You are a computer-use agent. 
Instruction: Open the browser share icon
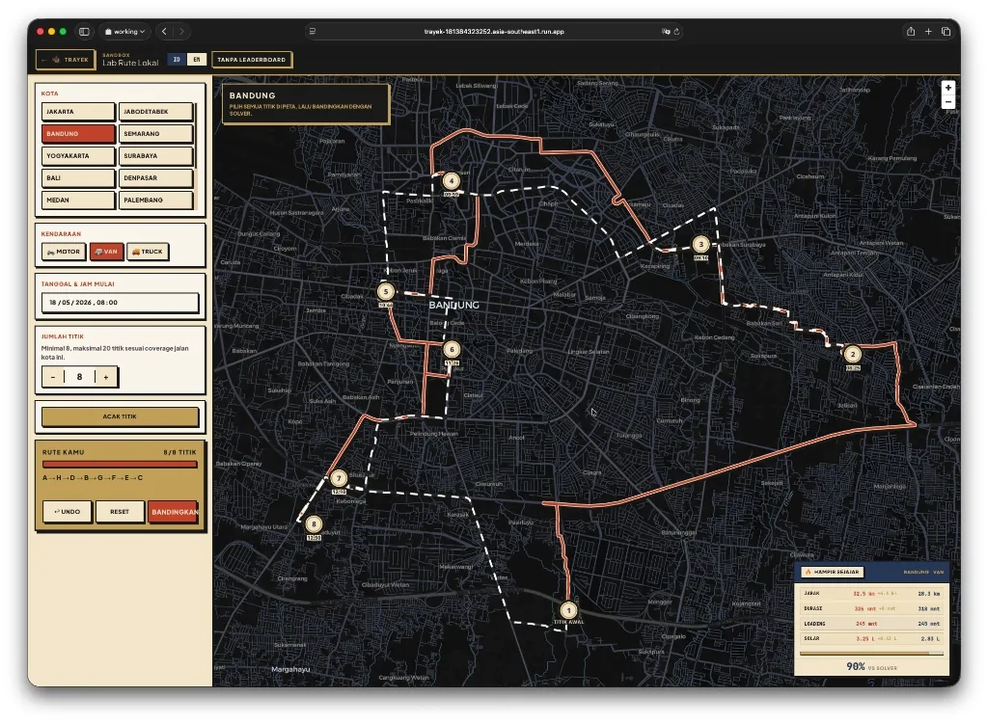(911, 32)
